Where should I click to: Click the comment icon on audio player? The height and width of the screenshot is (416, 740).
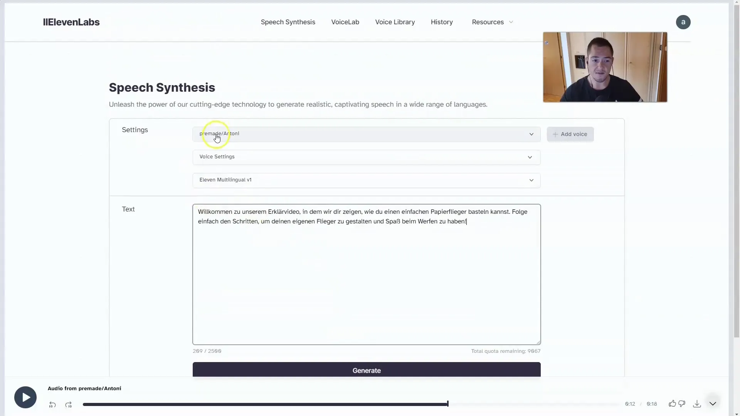click(682, 403)
